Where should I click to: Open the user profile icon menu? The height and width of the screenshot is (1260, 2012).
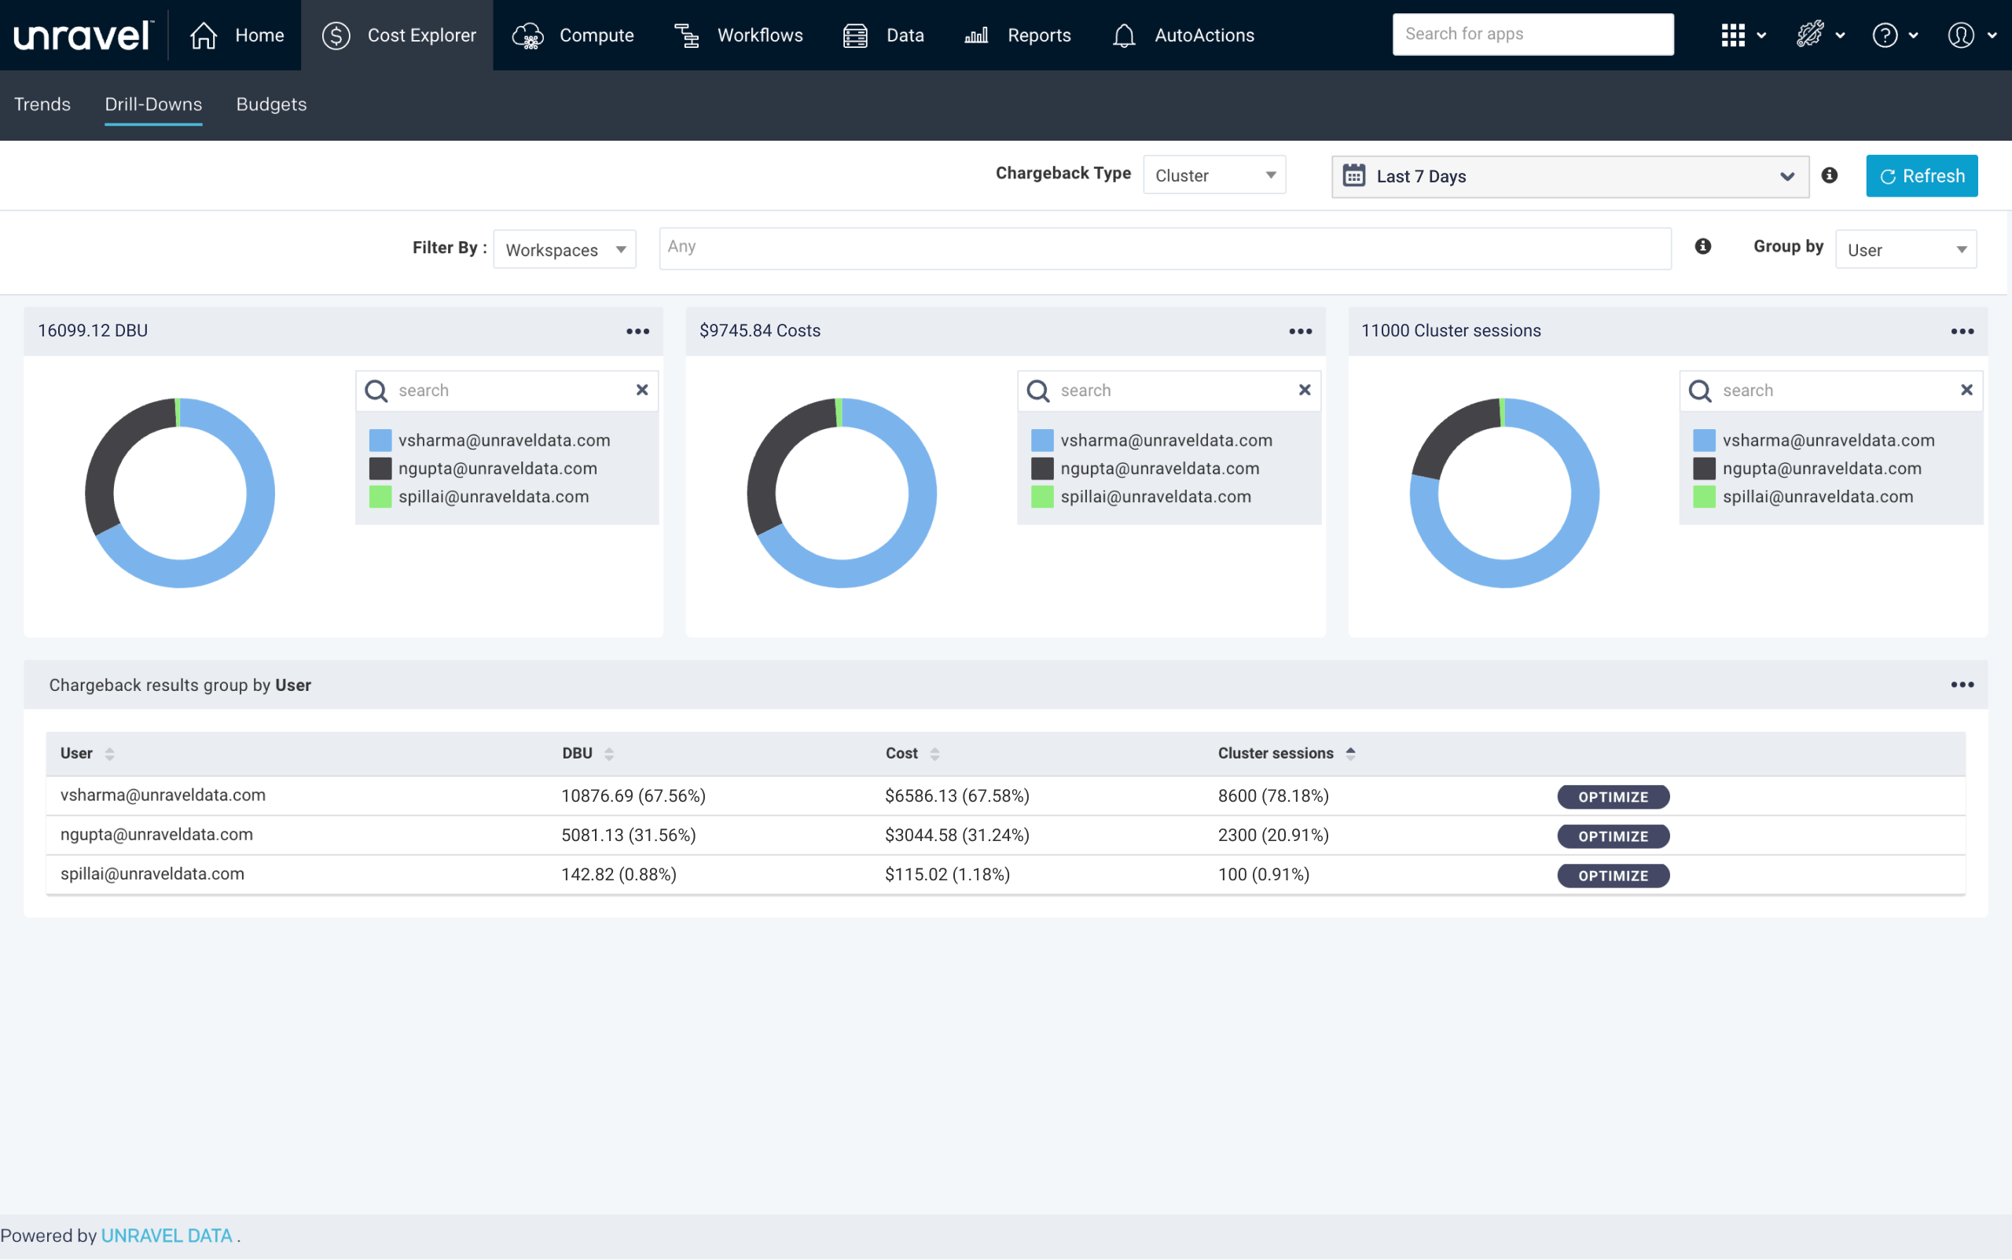(1961, 35)
